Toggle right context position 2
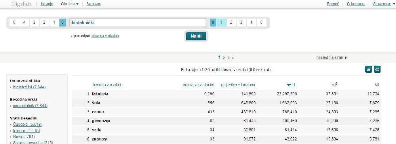The image size is (396, 144). pyautogui.click(x=231, y=23)
